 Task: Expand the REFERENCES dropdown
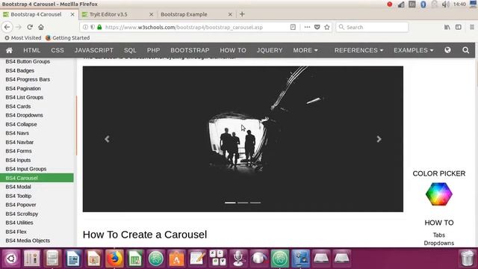click(358, 50)
